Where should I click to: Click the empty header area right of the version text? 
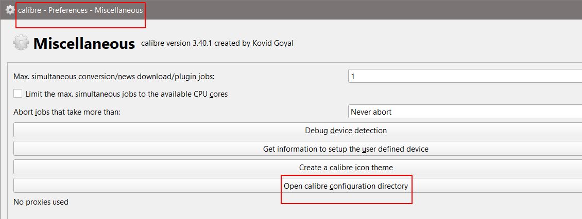438,44
